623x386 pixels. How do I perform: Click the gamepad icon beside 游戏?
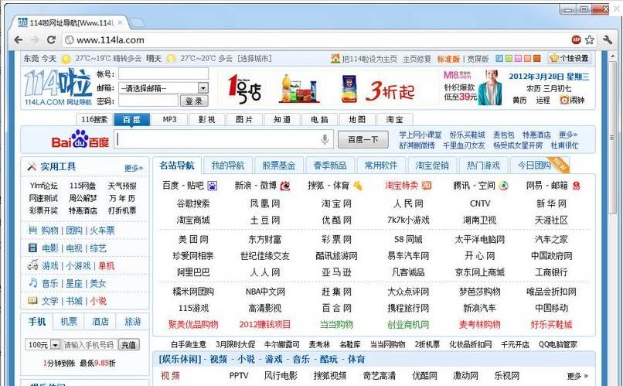[x=32, y=265]
